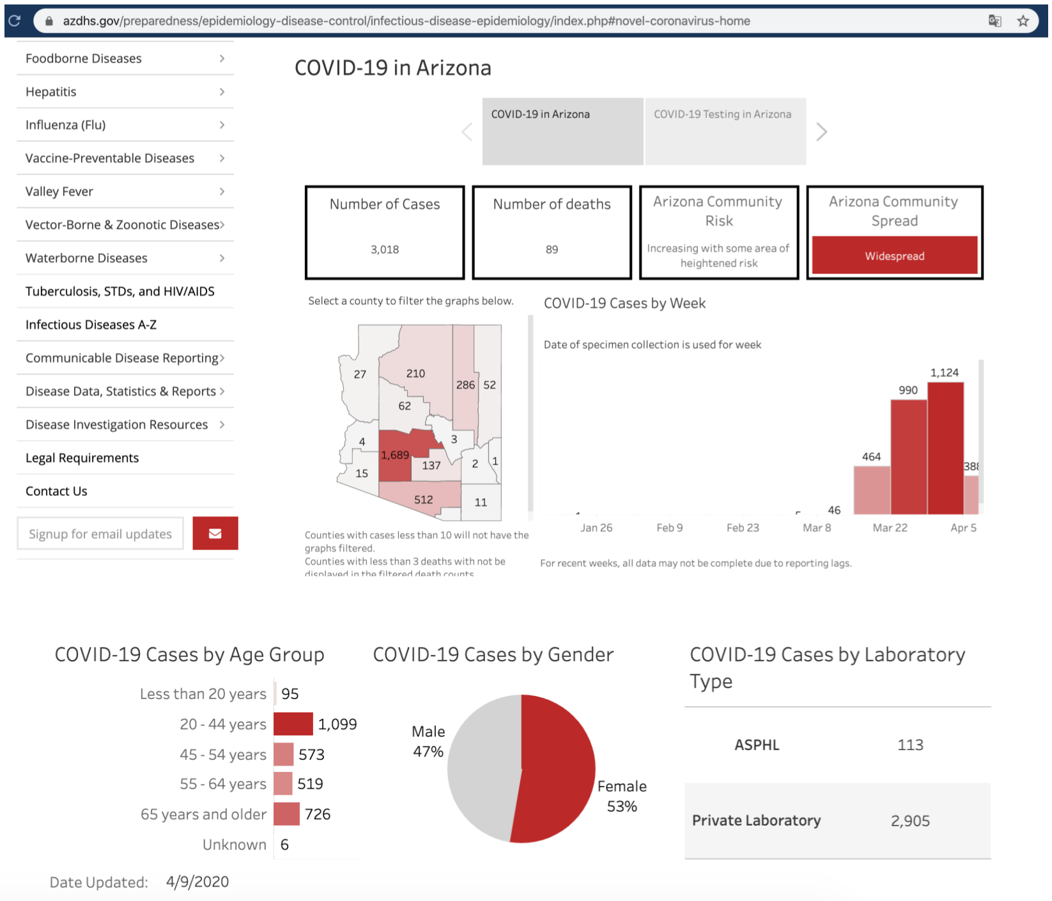The image size is (1052, 901).
Task: Expand Waterborne Diseases chevron
Action: 222,258
